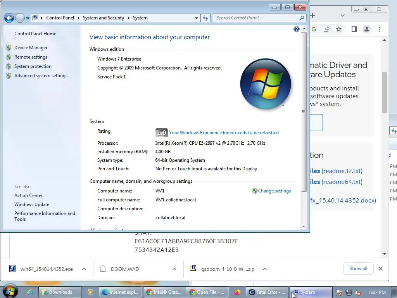397x298 pixels.
Task: Open Windows Update under See also
Action: coord(32,204)
